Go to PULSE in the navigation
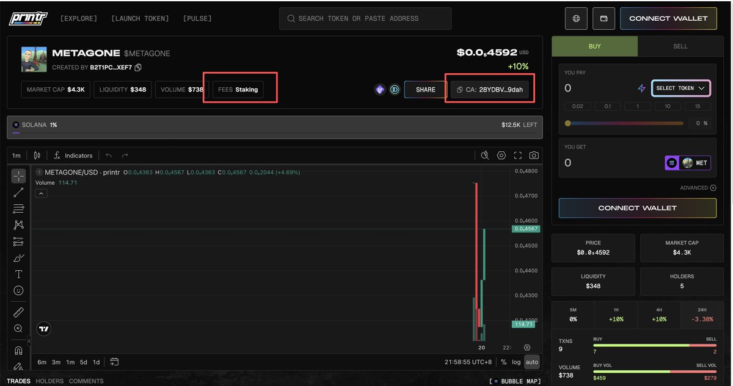This screenshot has height=386, width=733. point(197,18)
